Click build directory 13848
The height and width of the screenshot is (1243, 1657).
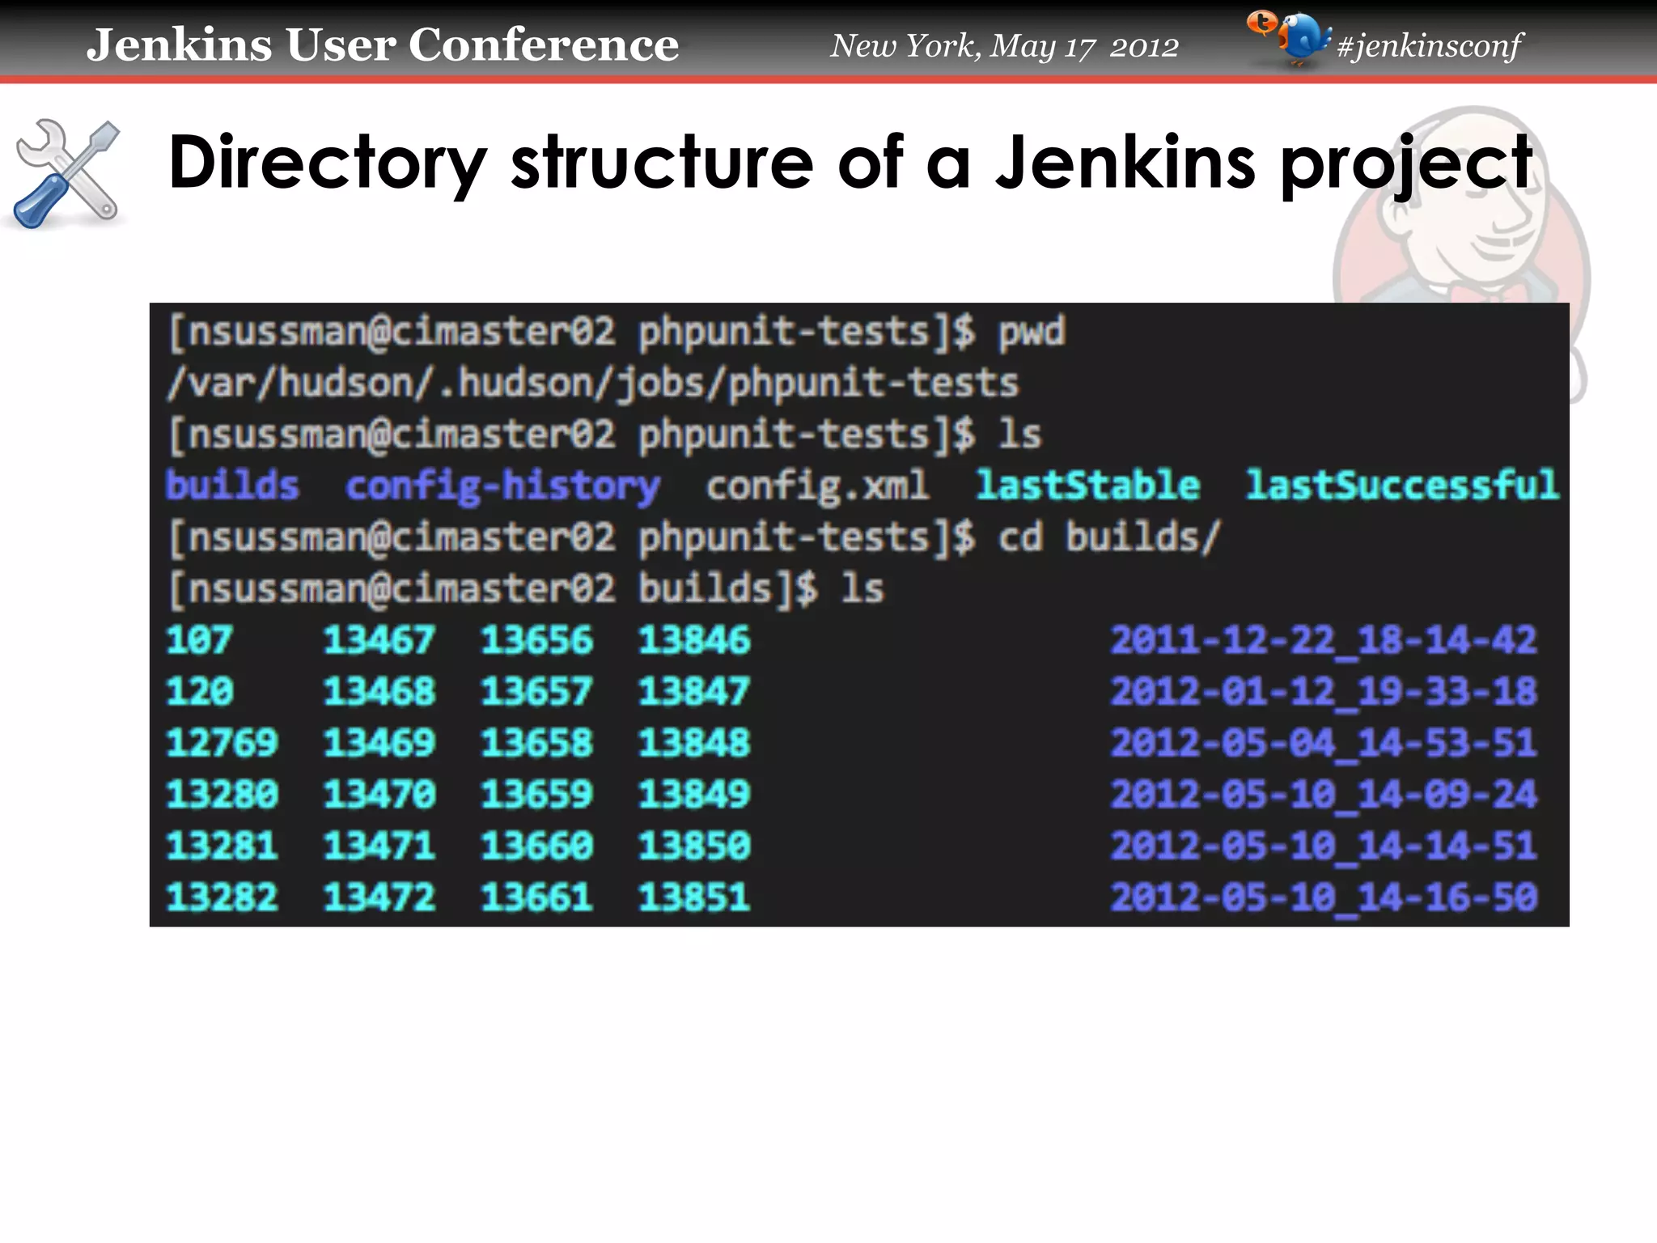(x=695, y=743)
